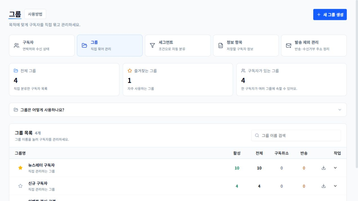This screenshot has height=201, width=358.
Task: Click the 그룹 tab folder icon
Action: coord(84,45)
